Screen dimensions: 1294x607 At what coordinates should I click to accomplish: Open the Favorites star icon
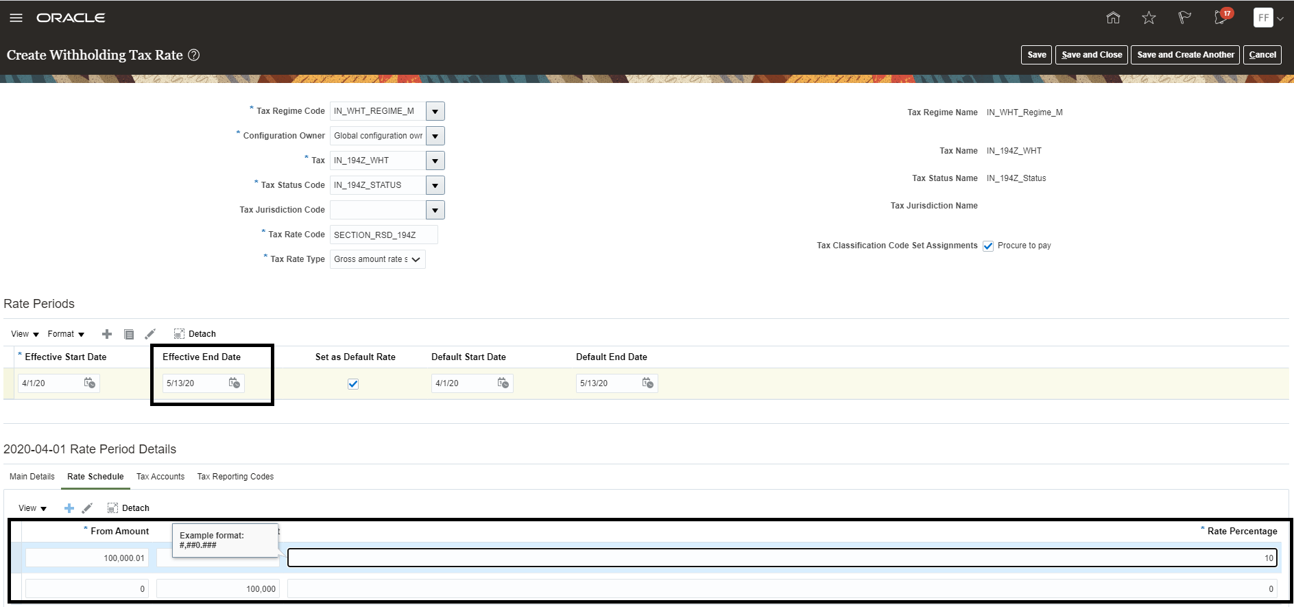[x=1149, y=18]
